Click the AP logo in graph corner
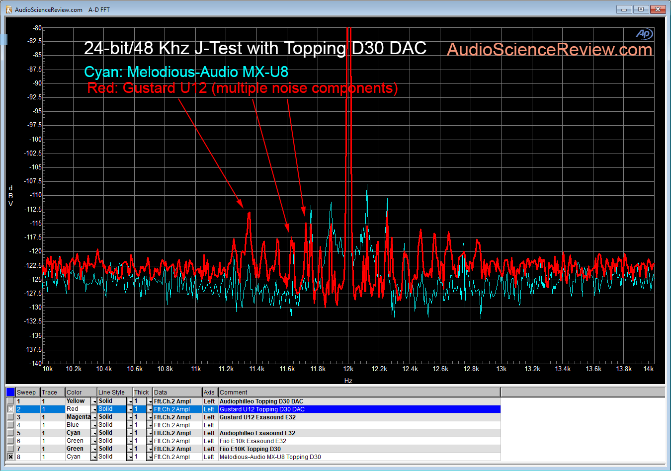This screenshot has width=671, height=471. (644, 34)
